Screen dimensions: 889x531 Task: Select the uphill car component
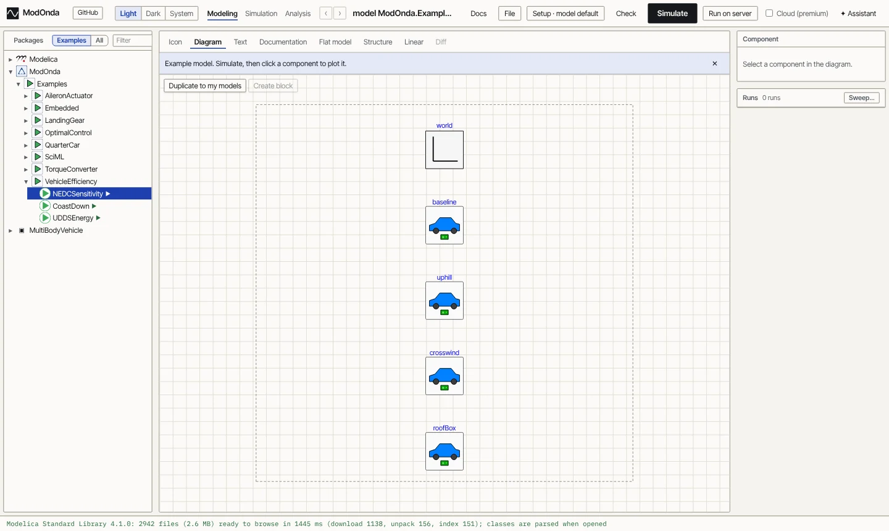point(444,301)
